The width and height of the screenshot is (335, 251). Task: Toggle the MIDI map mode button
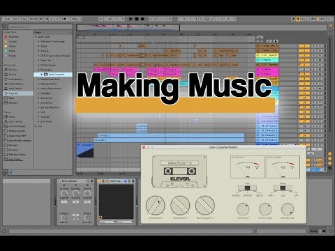313,19
